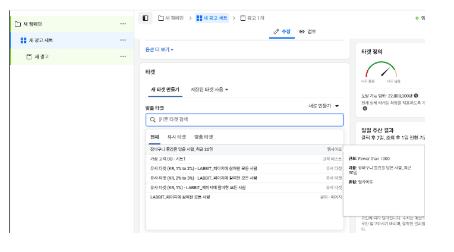Click 규모: Fewer than 1000 in tooltip
This screenshot has width=454, height=252.
tap(369, 159)
